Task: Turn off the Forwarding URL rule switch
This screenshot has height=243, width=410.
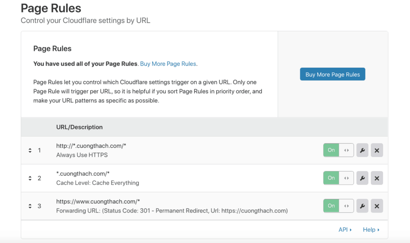Action: (x=338, y=206)
